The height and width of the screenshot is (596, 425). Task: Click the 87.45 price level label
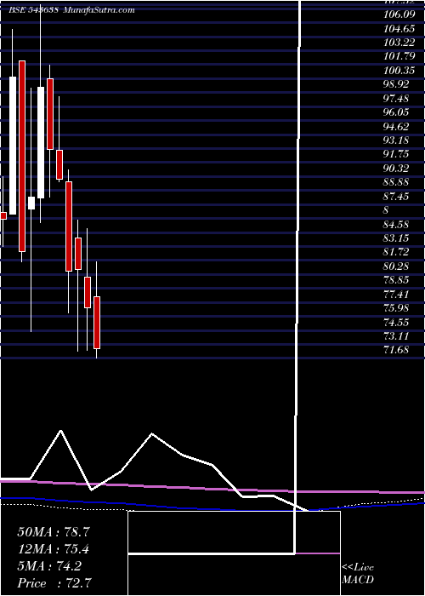point(397,197)
